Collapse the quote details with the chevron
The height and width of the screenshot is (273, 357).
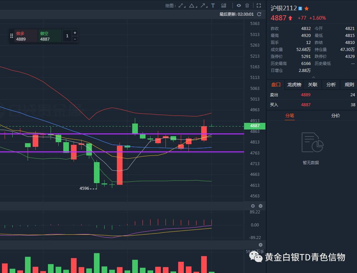[313, 77]
